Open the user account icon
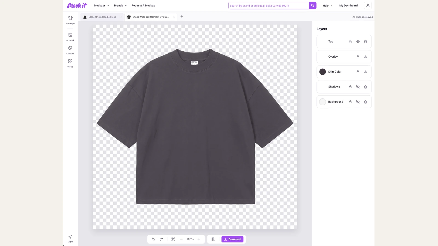The width and height of the screenshot is (438, 246). coord(368,5)
